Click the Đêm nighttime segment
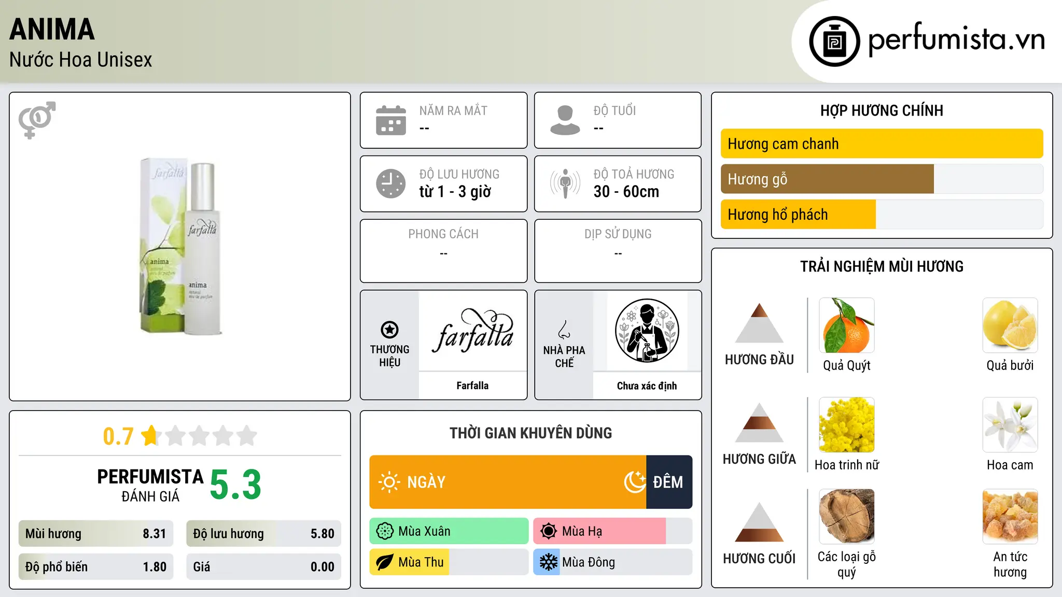 pos(669,482)
